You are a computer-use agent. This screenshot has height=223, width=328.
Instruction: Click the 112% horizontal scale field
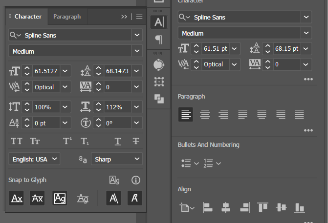coord(117,107)
